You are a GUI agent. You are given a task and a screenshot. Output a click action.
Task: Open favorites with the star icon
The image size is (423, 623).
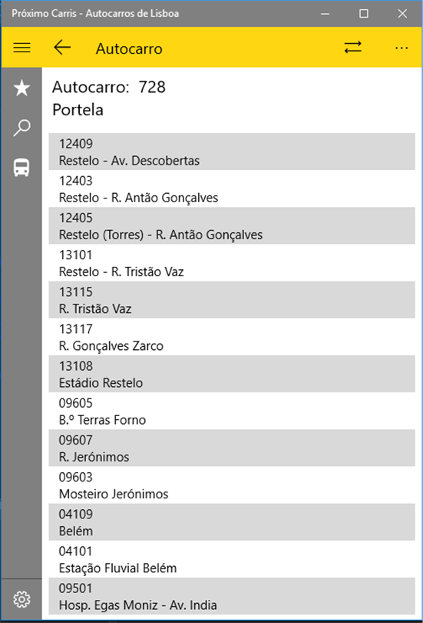tap(21, 88)
